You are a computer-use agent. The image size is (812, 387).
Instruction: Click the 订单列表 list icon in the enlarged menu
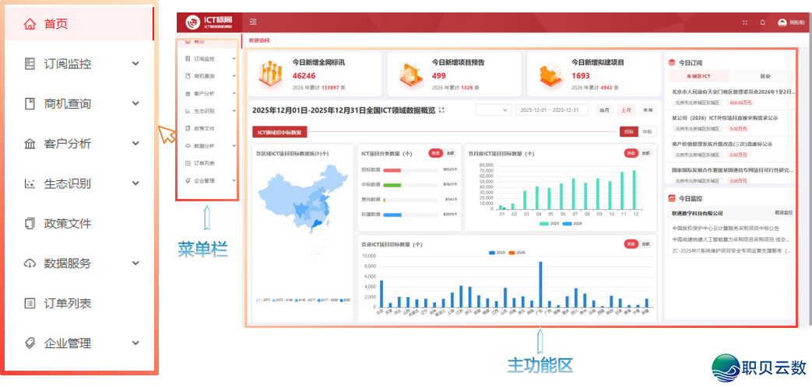coord(30,303)
